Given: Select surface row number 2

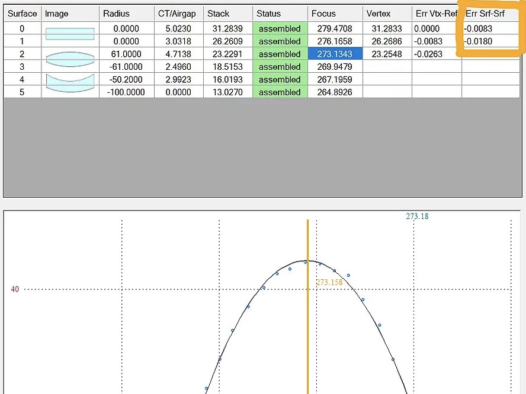Looking at the screenshot, I should tap(22, 54).
